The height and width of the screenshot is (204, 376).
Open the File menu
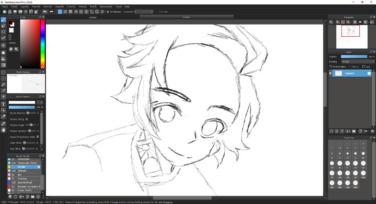point(5,7)
